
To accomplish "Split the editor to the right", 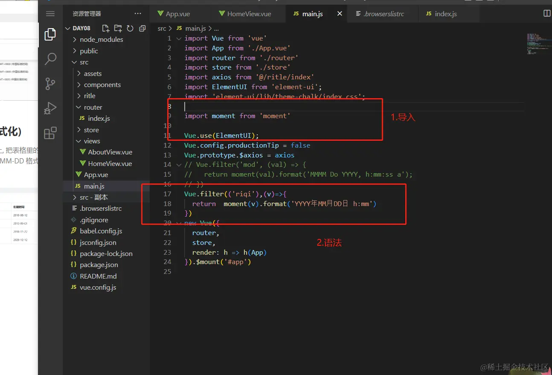I will tap(546, 14).
